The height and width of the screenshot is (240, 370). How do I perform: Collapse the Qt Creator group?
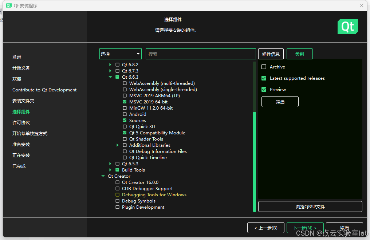click(x=103, y=176)
